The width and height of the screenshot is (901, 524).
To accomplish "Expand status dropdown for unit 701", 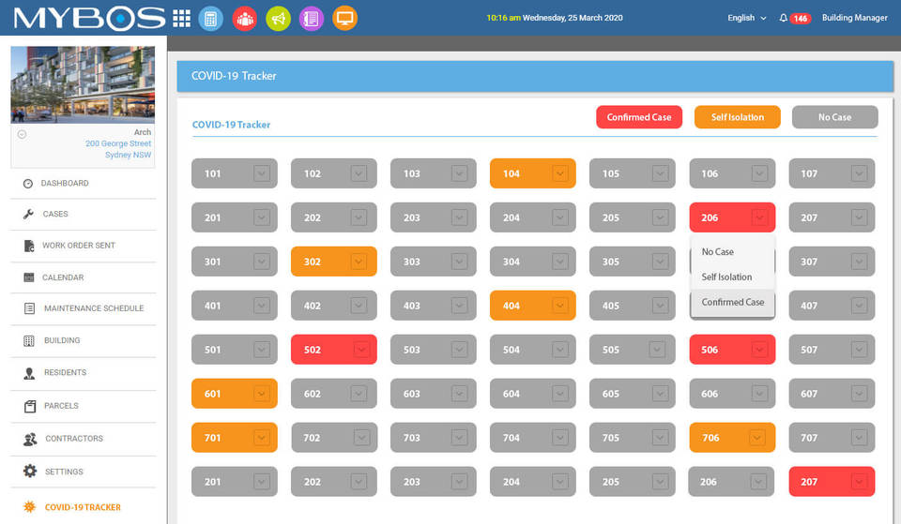I will tap(262, 438).
